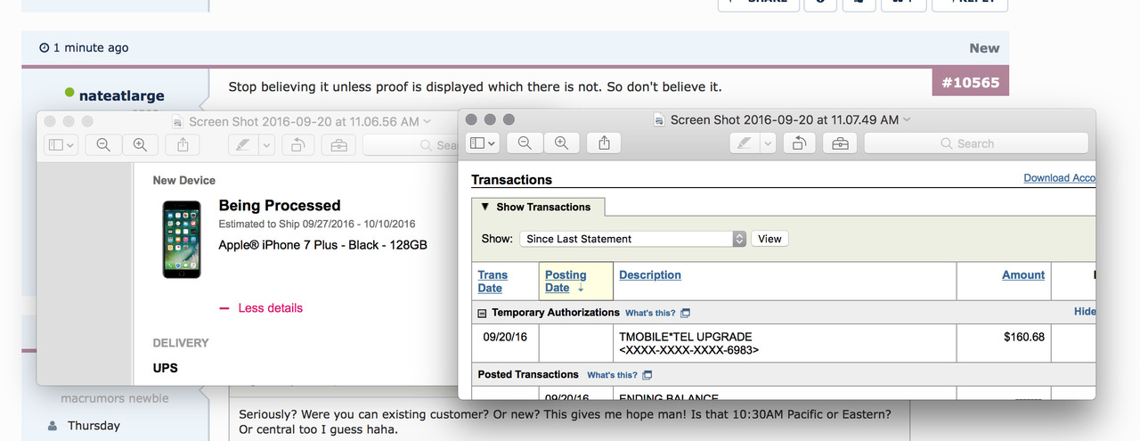
Task: Select the Being Processed status text
Action: coord(280,206)
